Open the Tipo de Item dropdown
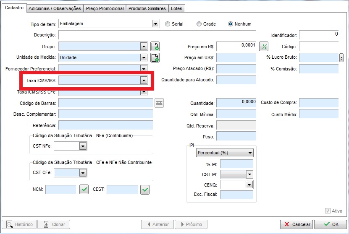This screenshot has height=234, width=349. (x=155, y=24)
